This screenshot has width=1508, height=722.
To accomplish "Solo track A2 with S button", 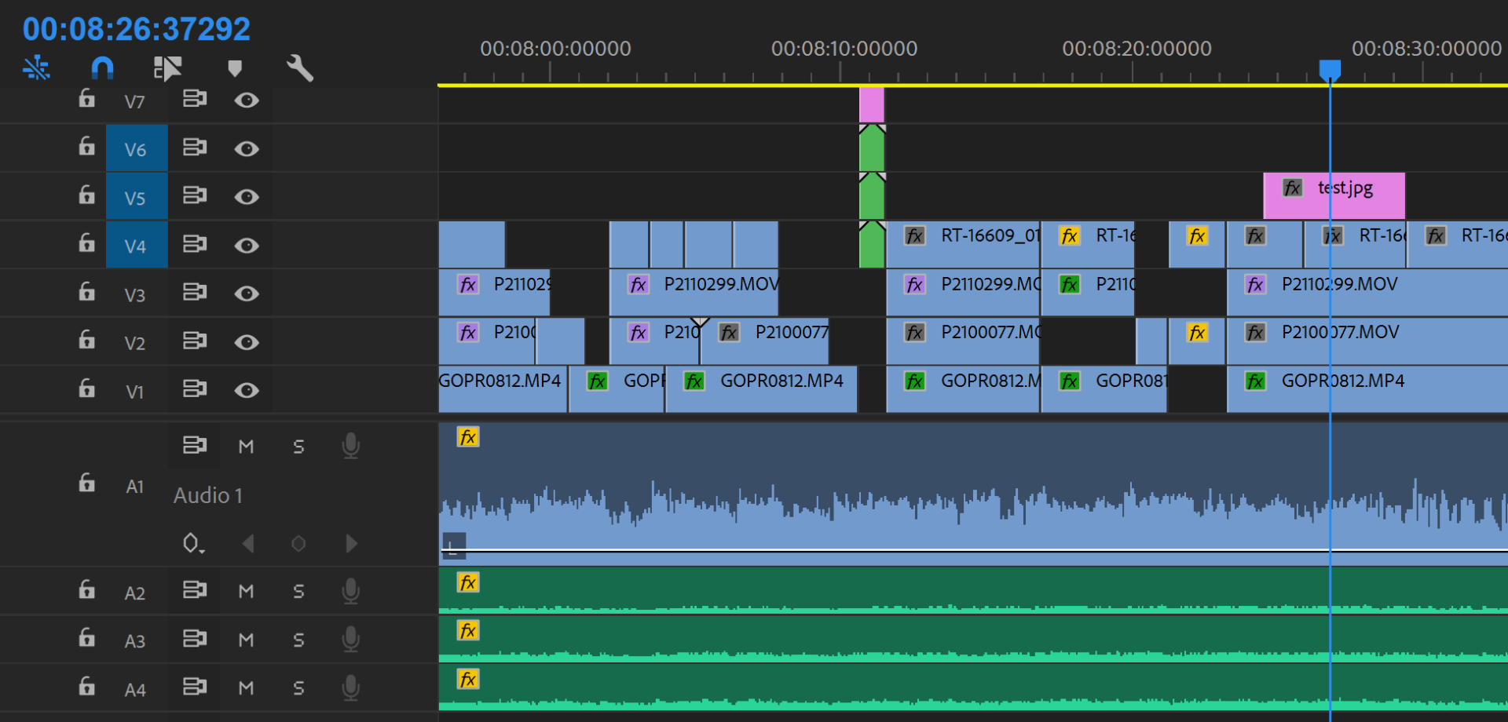I will (x=298, y=591).
